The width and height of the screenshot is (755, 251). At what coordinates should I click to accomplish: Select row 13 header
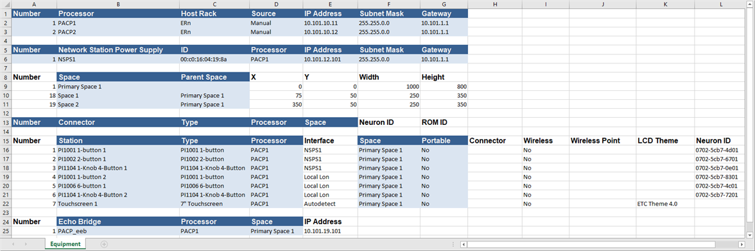[6, 122]
